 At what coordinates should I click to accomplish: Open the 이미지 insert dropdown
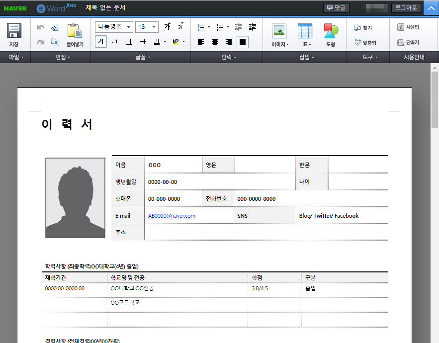(279, 34)
